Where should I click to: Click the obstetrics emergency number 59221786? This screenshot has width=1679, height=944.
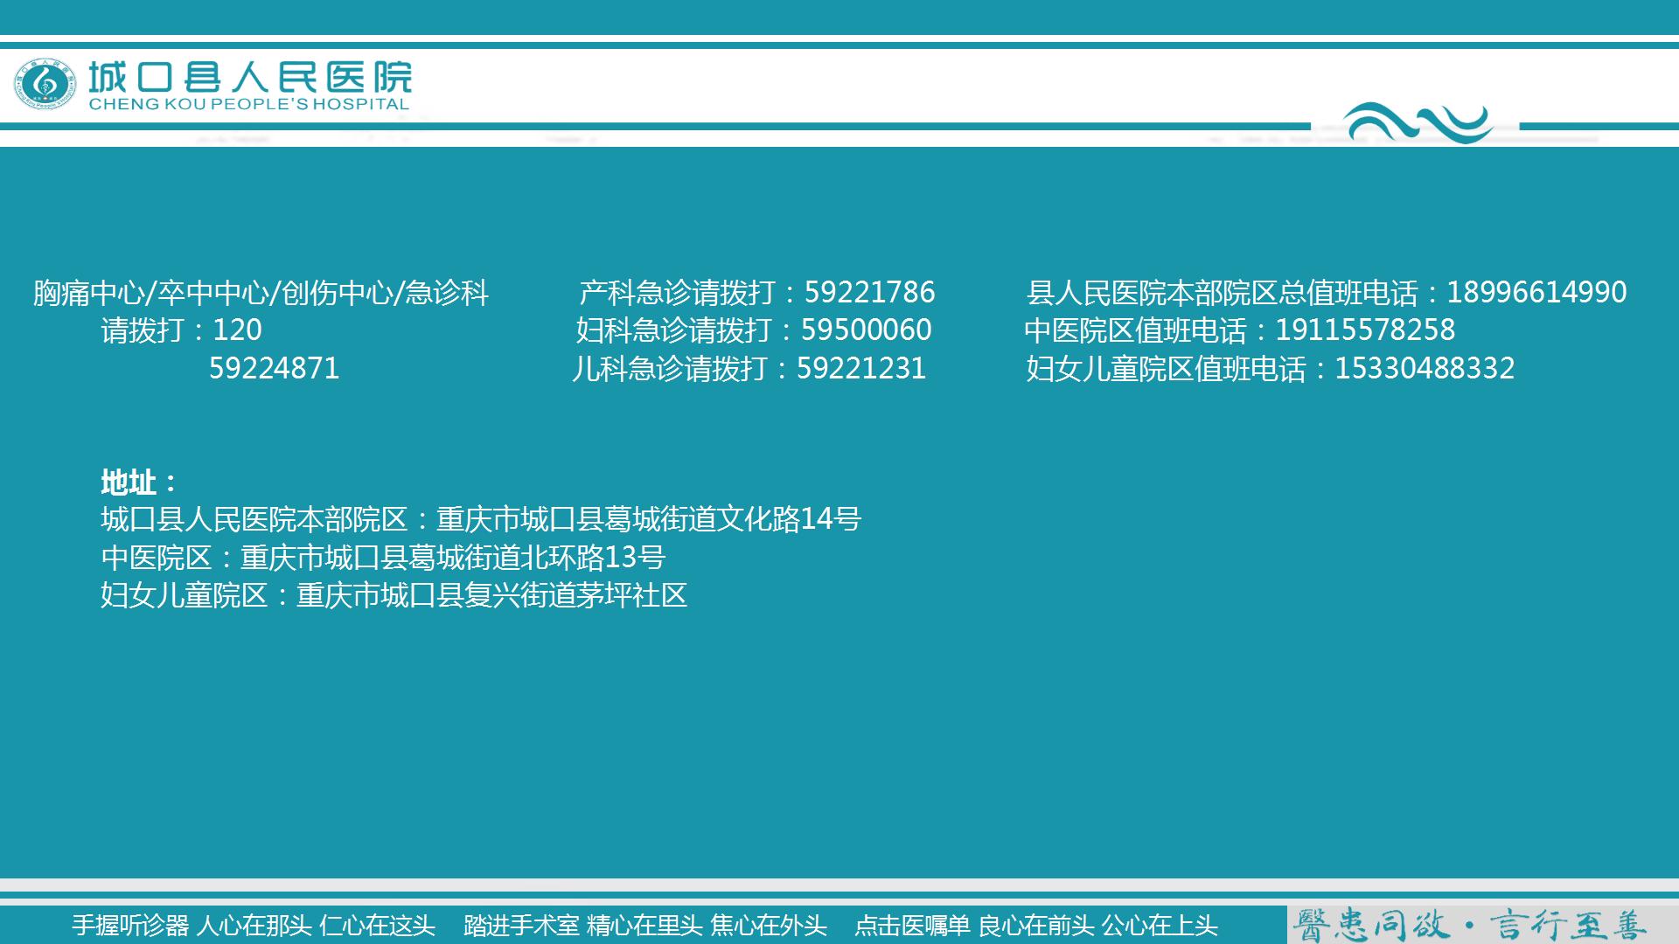tap(869, 293)
